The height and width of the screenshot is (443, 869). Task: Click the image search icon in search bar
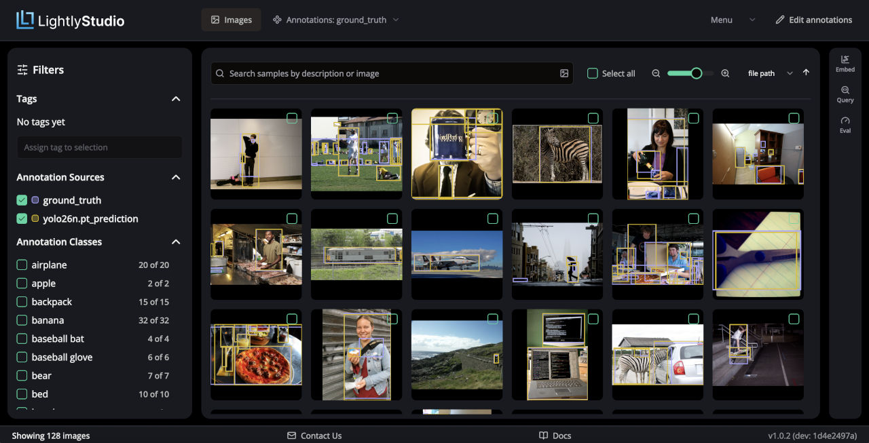pos(564,73)
